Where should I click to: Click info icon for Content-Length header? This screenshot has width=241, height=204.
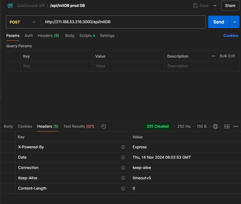[123, 188]
